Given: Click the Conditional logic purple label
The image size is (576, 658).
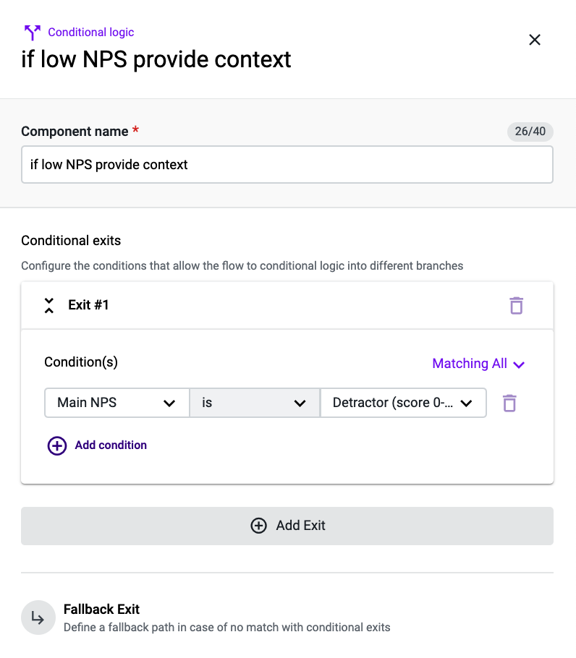Looking at the screenshot, I should (91, 33).
